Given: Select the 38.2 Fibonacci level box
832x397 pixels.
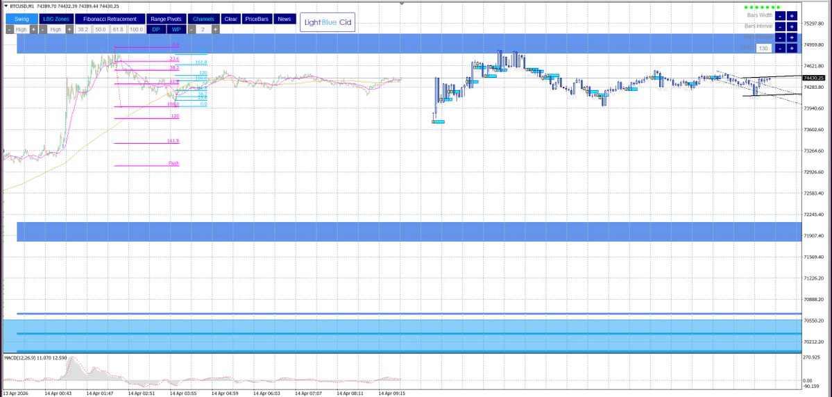Looking at the screenshot, I should click(83, 29).
